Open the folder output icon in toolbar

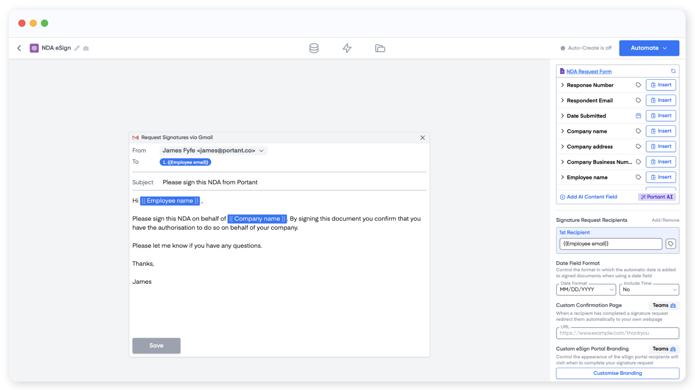(x=380, y=48)
